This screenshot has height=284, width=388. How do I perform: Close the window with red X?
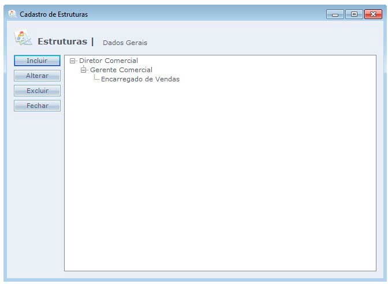click(x=372, y=14)
